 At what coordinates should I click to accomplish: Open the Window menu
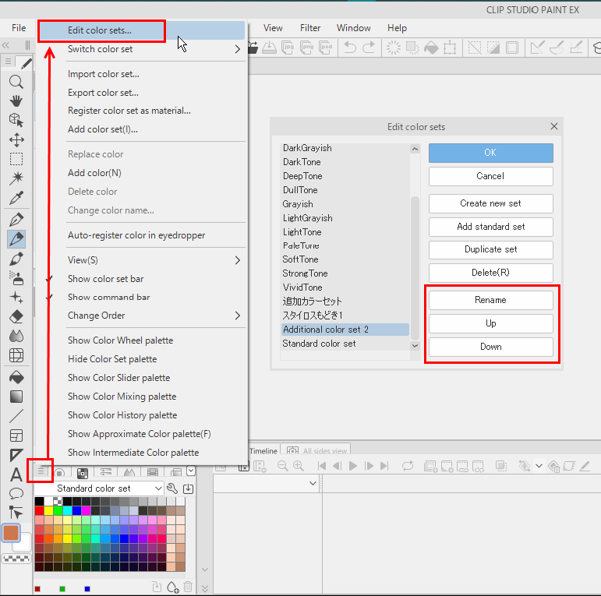[x=354, y=28]
